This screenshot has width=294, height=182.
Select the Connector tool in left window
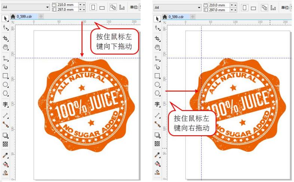point(6,124)
